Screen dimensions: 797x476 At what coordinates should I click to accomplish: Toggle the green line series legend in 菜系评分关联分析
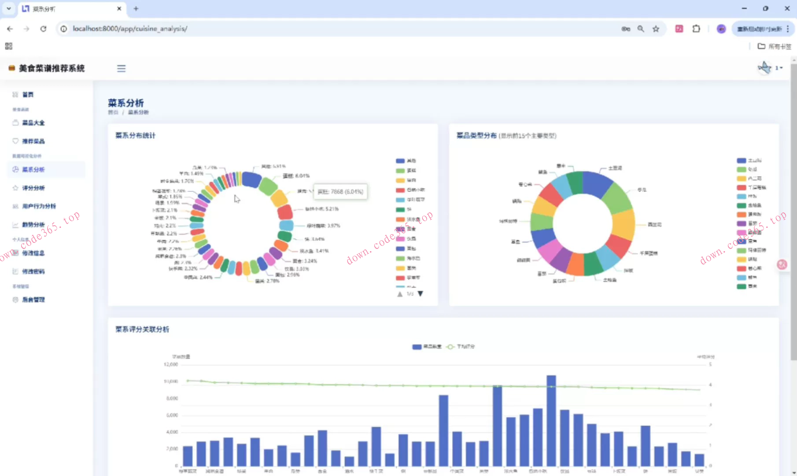[450, 347]
